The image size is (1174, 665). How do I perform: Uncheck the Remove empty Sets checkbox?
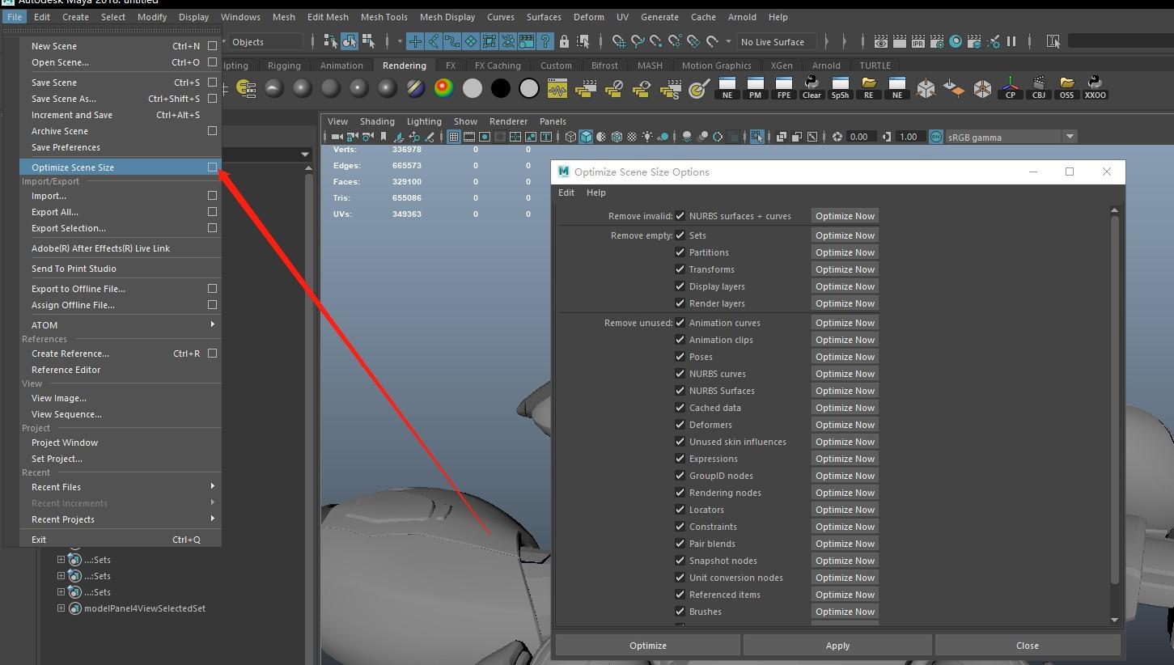pyautogui.click(x=680, y=235)
